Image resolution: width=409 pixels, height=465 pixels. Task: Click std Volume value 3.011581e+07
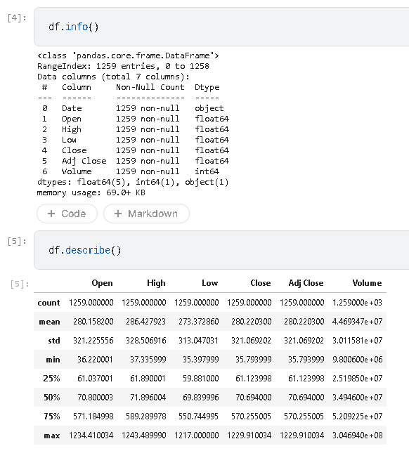(358, 341)
